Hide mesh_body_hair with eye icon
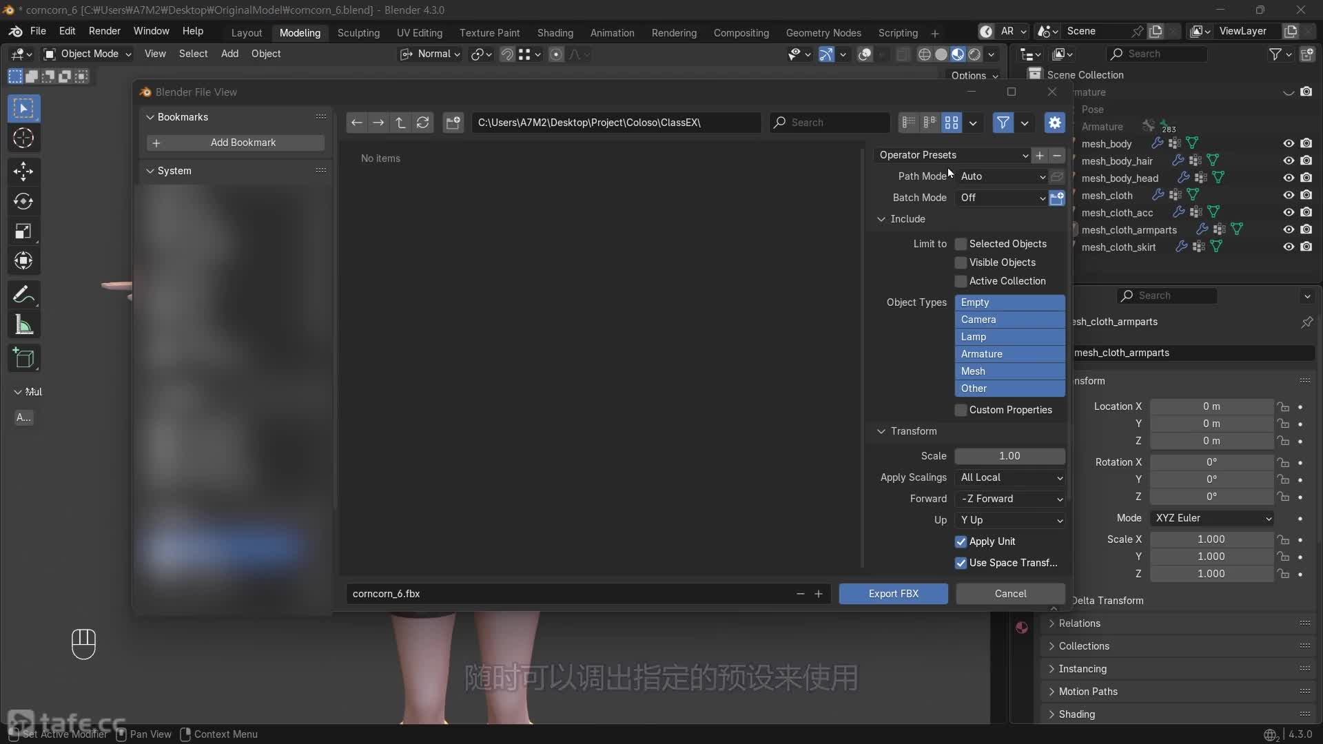Screen dimensions: 1323x744 click(1288, 161)
